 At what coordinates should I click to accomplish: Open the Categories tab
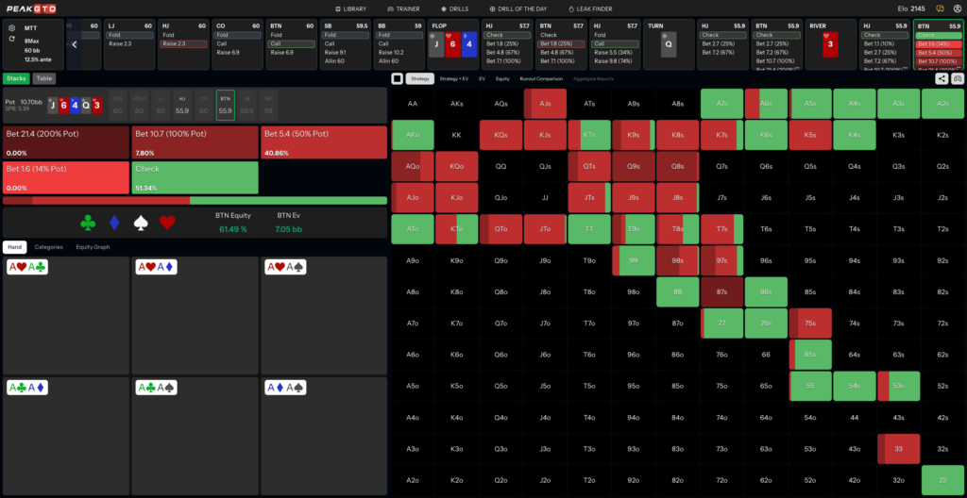(x=49, y=246)
